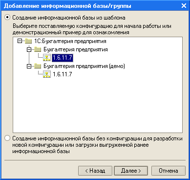Go back with the < Назад button
Screen dimensions: 190x180
pos(95,171)
